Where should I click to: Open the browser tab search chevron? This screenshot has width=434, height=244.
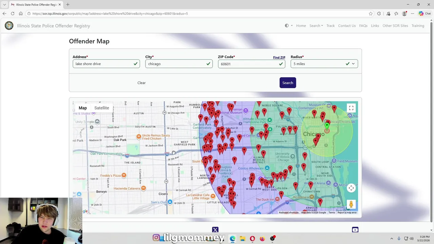click(x=4, y=4)
